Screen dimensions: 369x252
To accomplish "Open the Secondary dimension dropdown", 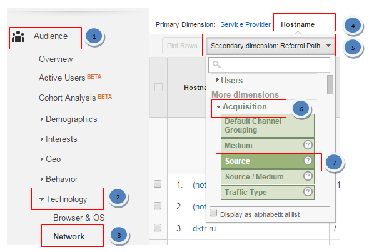I will click(x=271, y=46).
